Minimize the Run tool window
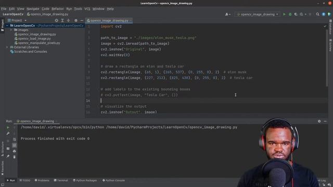Viewport: 333px width, 187px height. click(x=325, y=121)
